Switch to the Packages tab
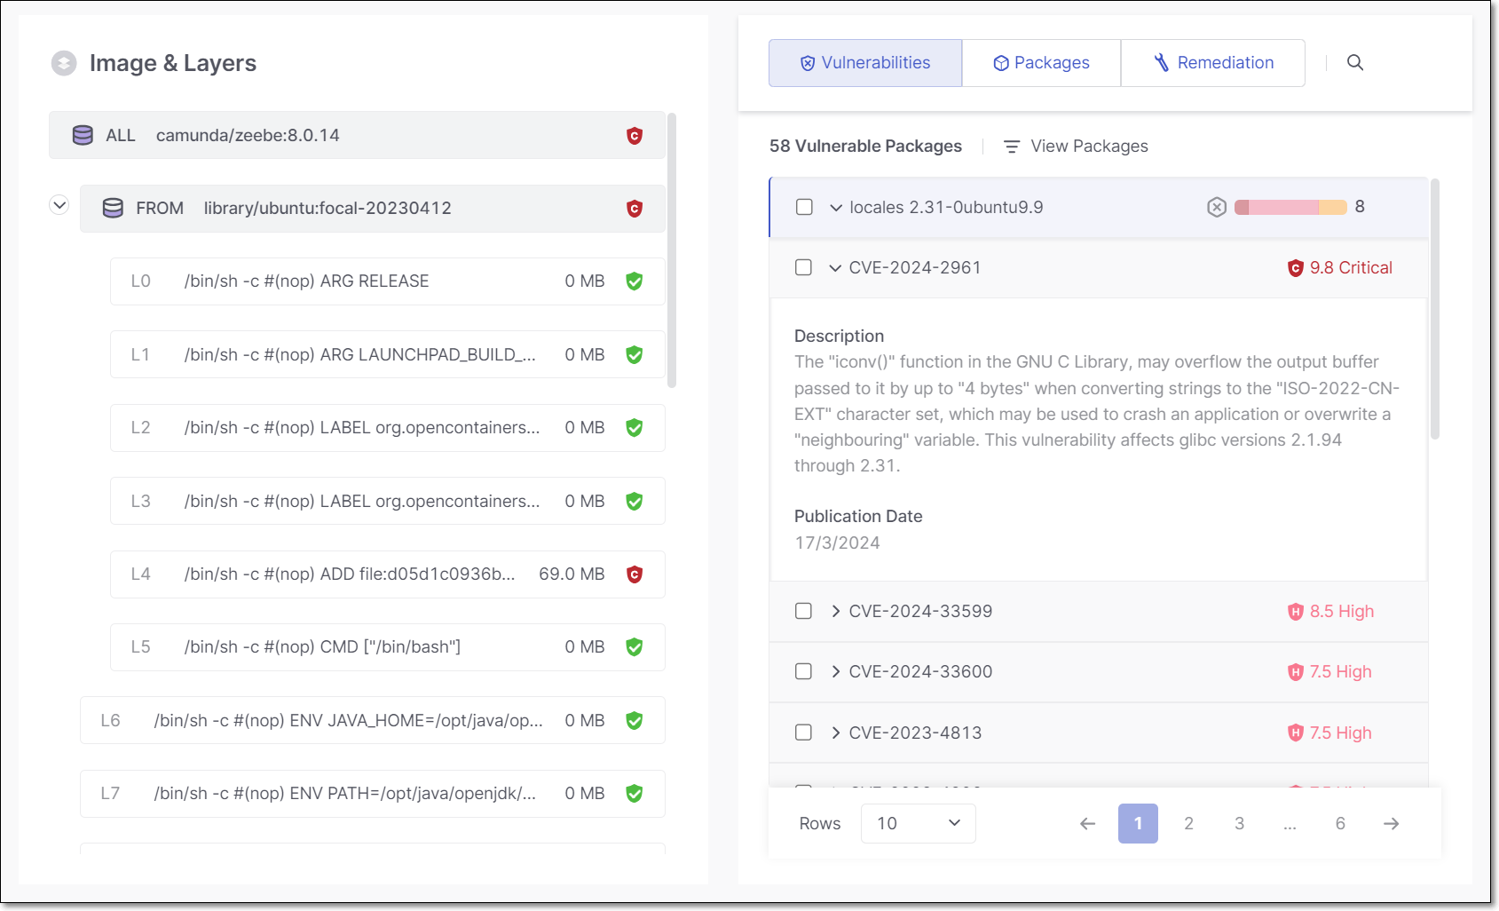Viewport: 1499px width, 911px height. pos(1041,63)
